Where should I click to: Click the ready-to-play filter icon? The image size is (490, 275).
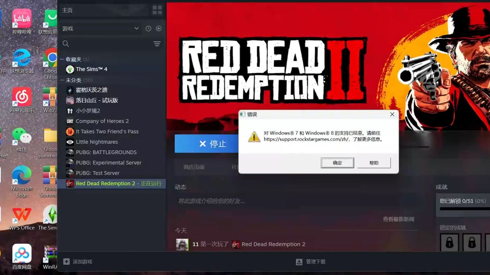click(159, 29)
